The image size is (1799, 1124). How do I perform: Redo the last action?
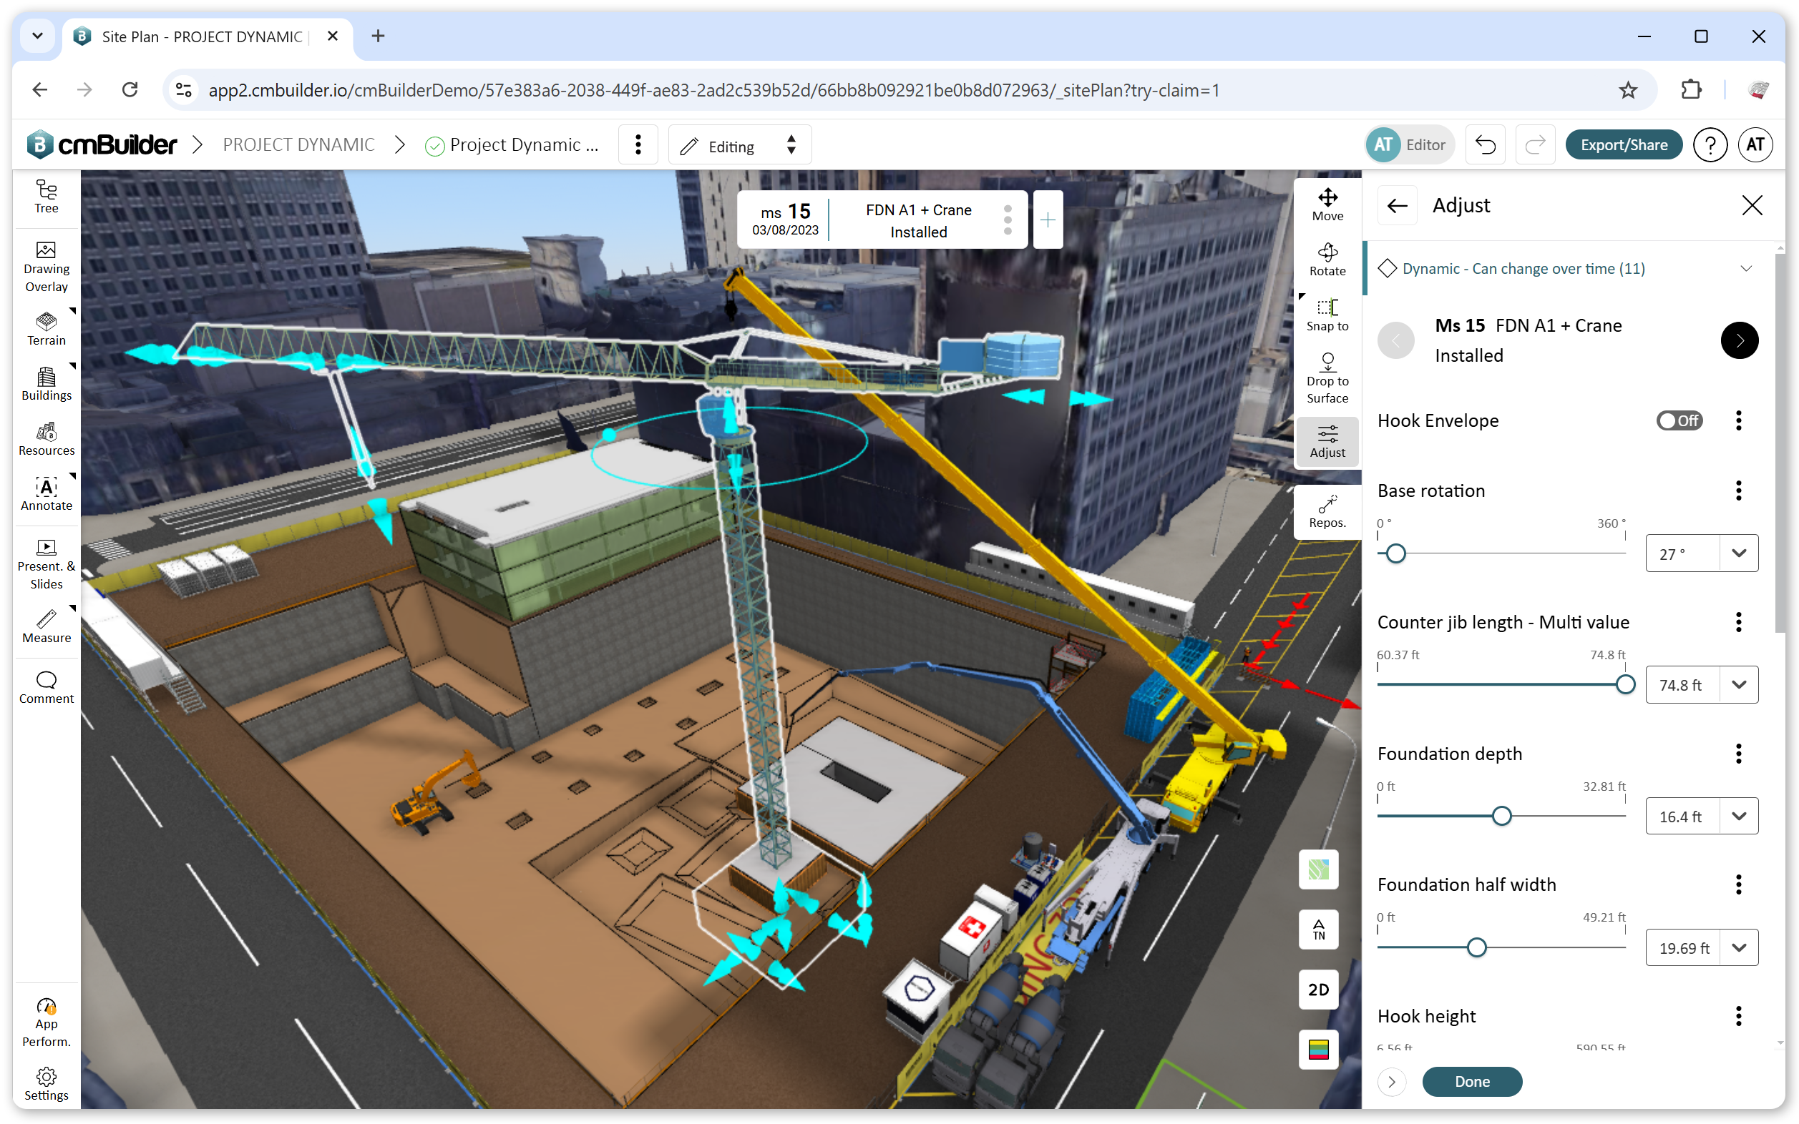click(x=1535, y=144)
